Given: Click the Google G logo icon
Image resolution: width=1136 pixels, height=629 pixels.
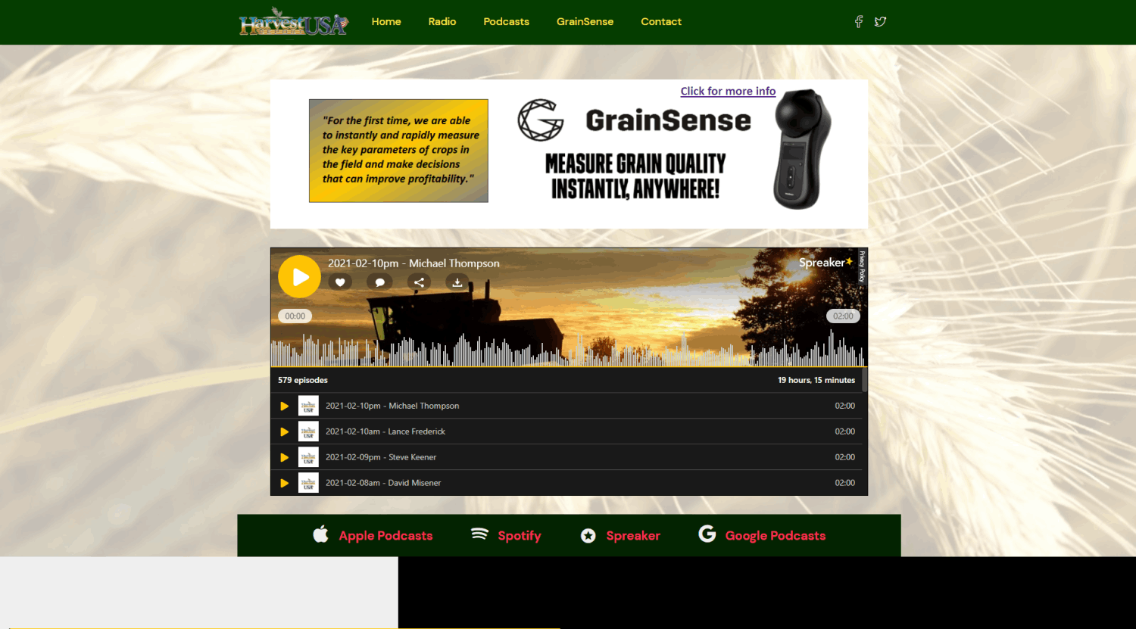Looking at the screenshot, I should 707,534.
